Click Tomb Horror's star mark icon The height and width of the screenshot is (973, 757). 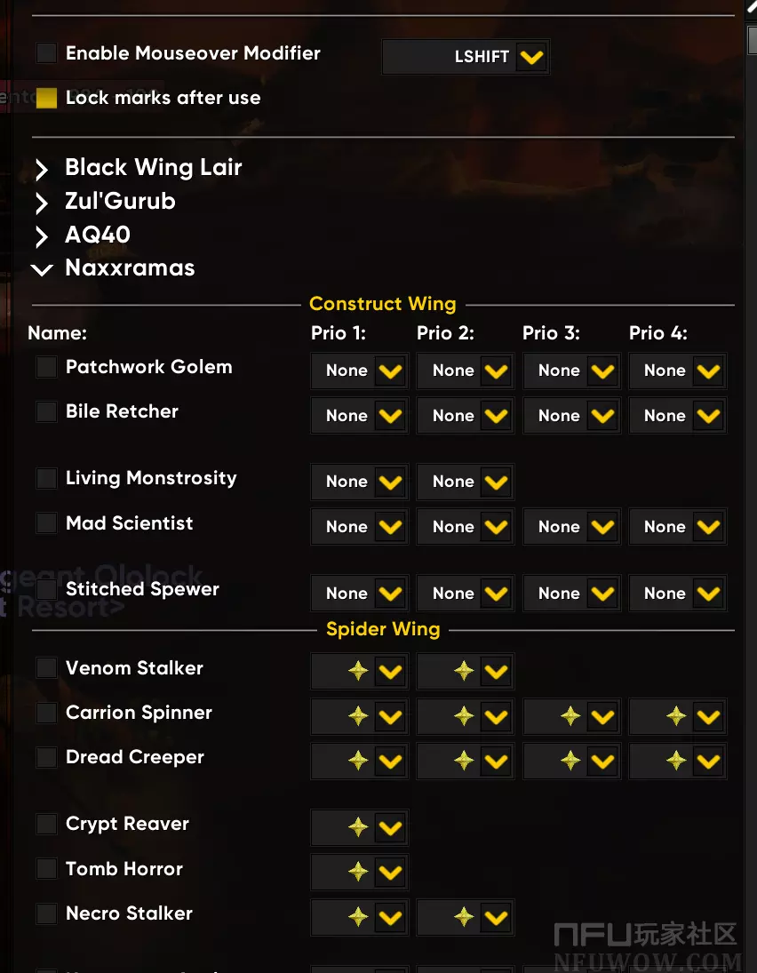358,873
